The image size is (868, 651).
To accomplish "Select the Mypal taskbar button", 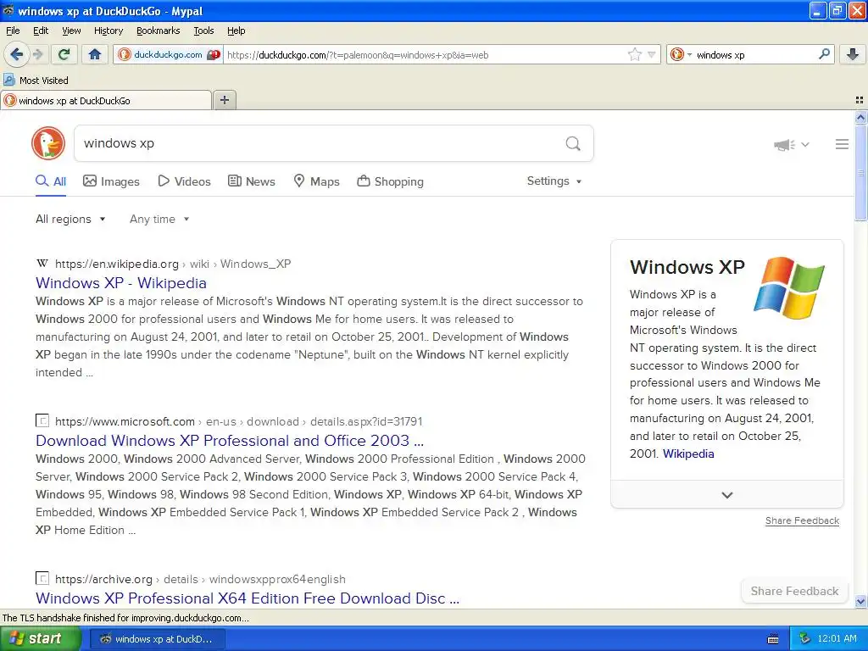I will click(x=157, y=639).
